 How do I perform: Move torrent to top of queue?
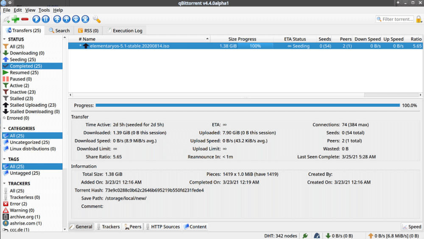[x=57, y=19]
